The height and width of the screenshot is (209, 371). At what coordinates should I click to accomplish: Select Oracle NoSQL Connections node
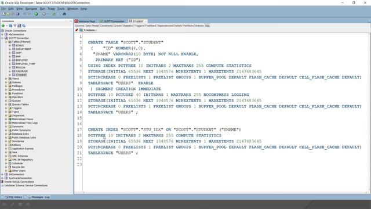pos(19,182)
